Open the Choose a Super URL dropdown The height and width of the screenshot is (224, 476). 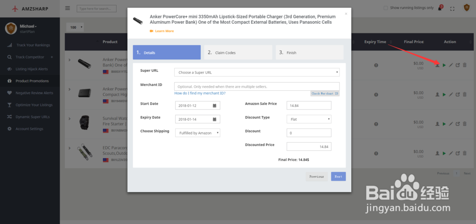(257, 72)
